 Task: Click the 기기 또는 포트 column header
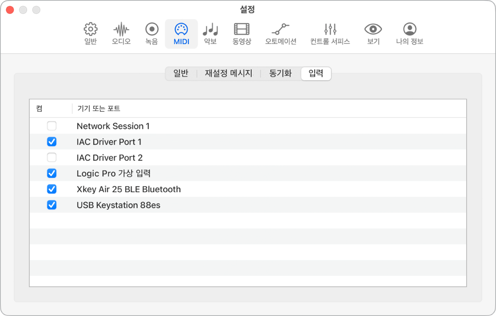click(x=99, y=108)
